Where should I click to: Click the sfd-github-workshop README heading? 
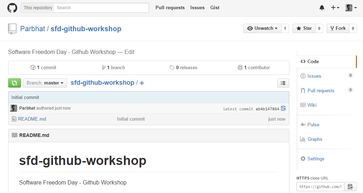pyautogui.click(x=83, y=160)
